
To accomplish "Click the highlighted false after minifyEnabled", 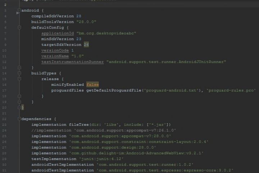I will click(92, 85).
